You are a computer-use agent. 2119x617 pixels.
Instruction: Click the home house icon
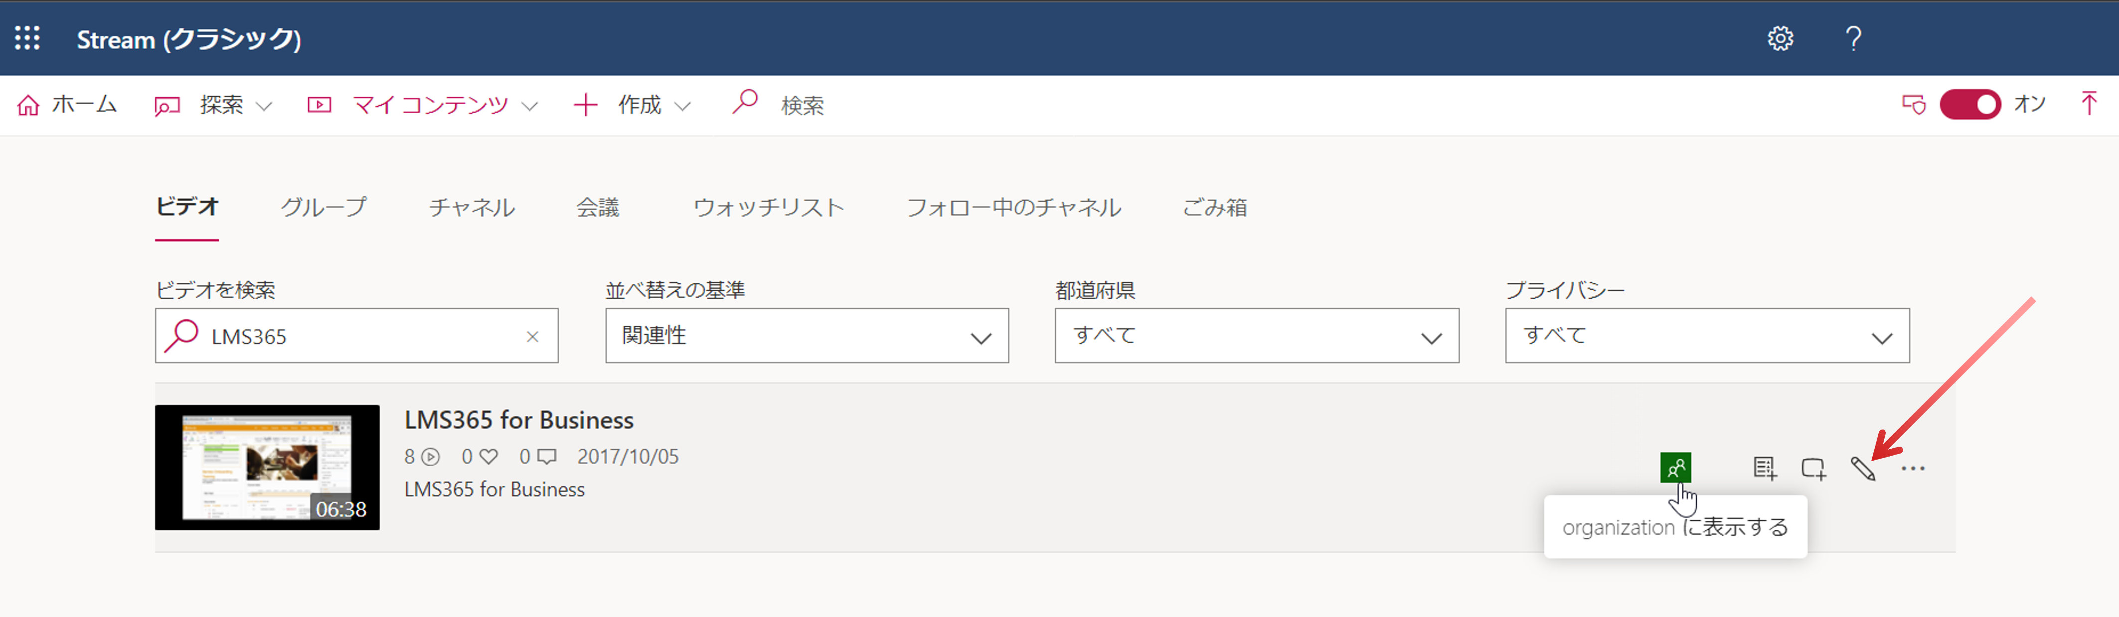click(x=28, y=105)
